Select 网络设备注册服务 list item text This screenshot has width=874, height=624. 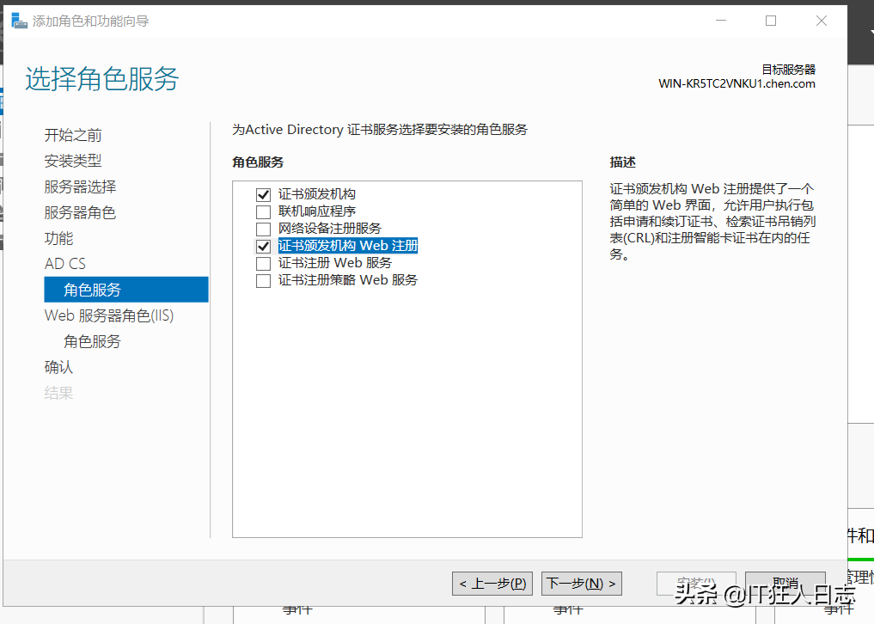(x=330, y=229)
